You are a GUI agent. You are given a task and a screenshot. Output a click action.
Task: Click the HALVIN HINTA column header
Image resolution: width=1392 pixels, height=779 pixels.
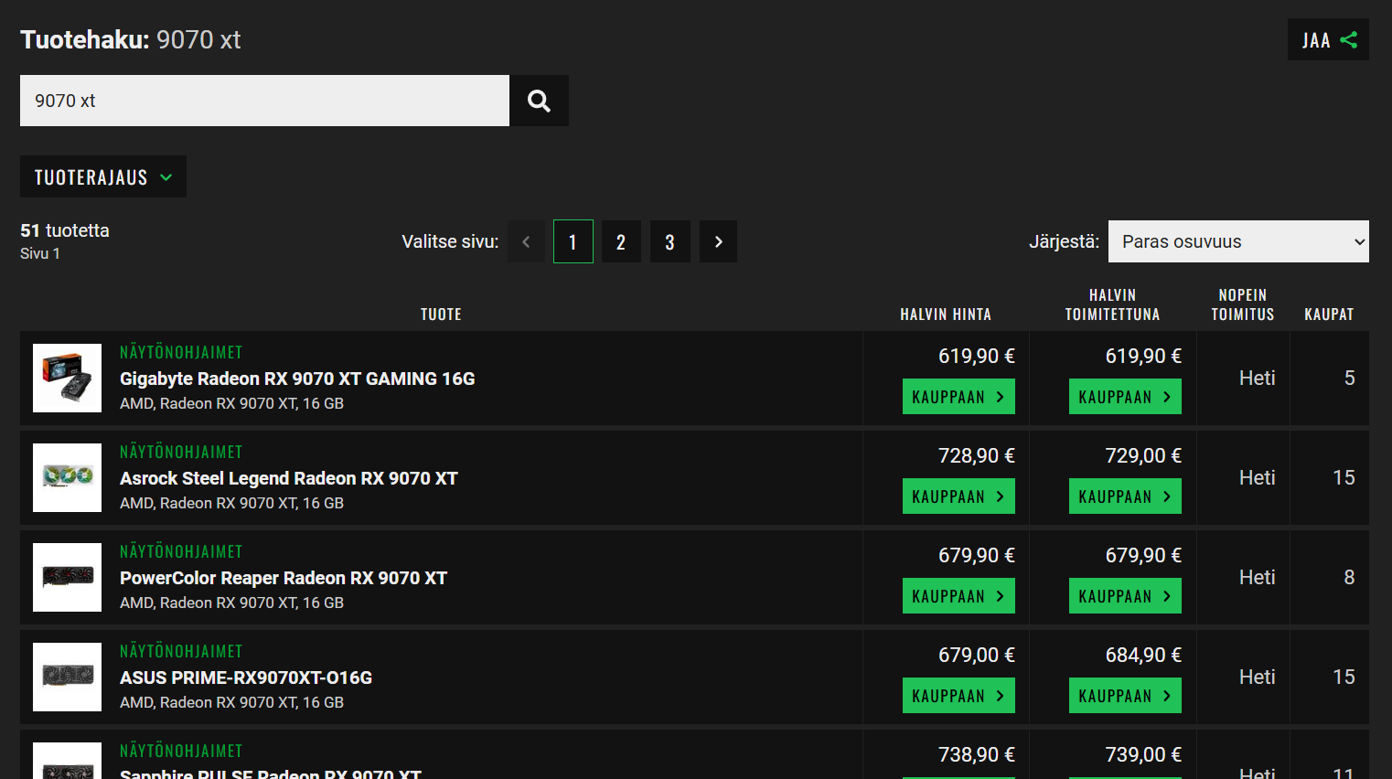tap(946, 315)
